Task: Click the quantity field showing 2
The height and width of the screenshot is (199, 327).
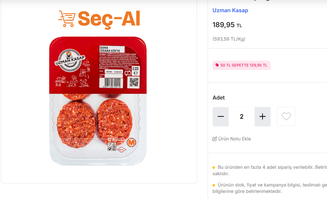Action: coord(242,117)
